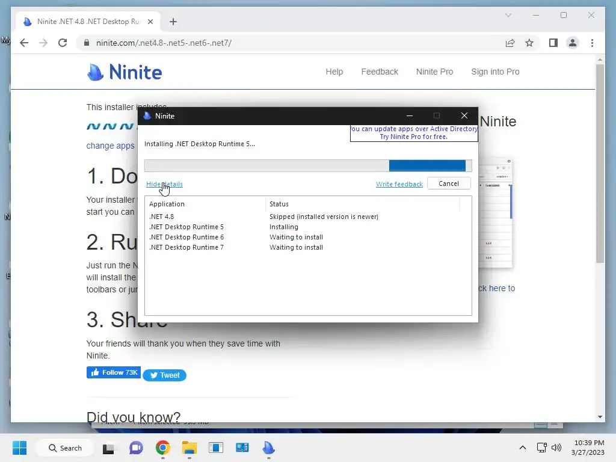This screenshot has width=616, height=462.
Task: Open the Ninite Pro link
Action: tap(434, 72)
